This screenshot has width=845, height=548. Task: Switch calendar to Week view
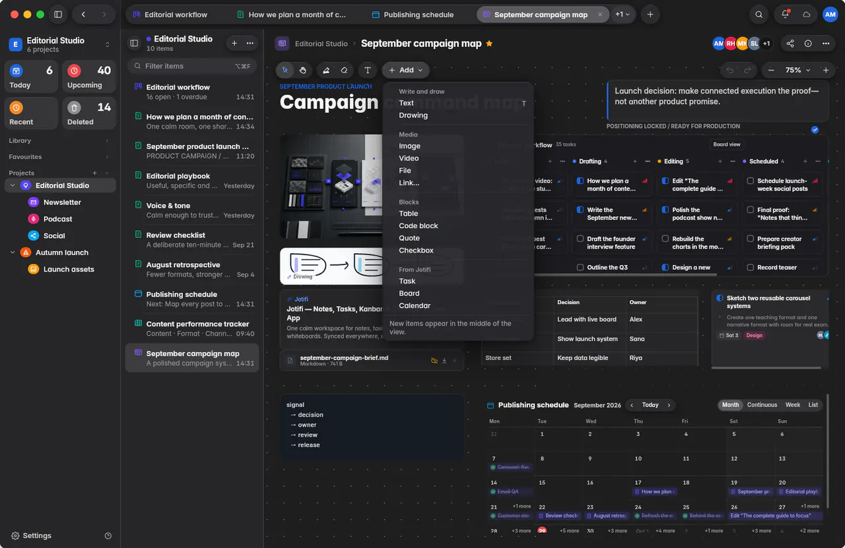[x=793, y=405]
